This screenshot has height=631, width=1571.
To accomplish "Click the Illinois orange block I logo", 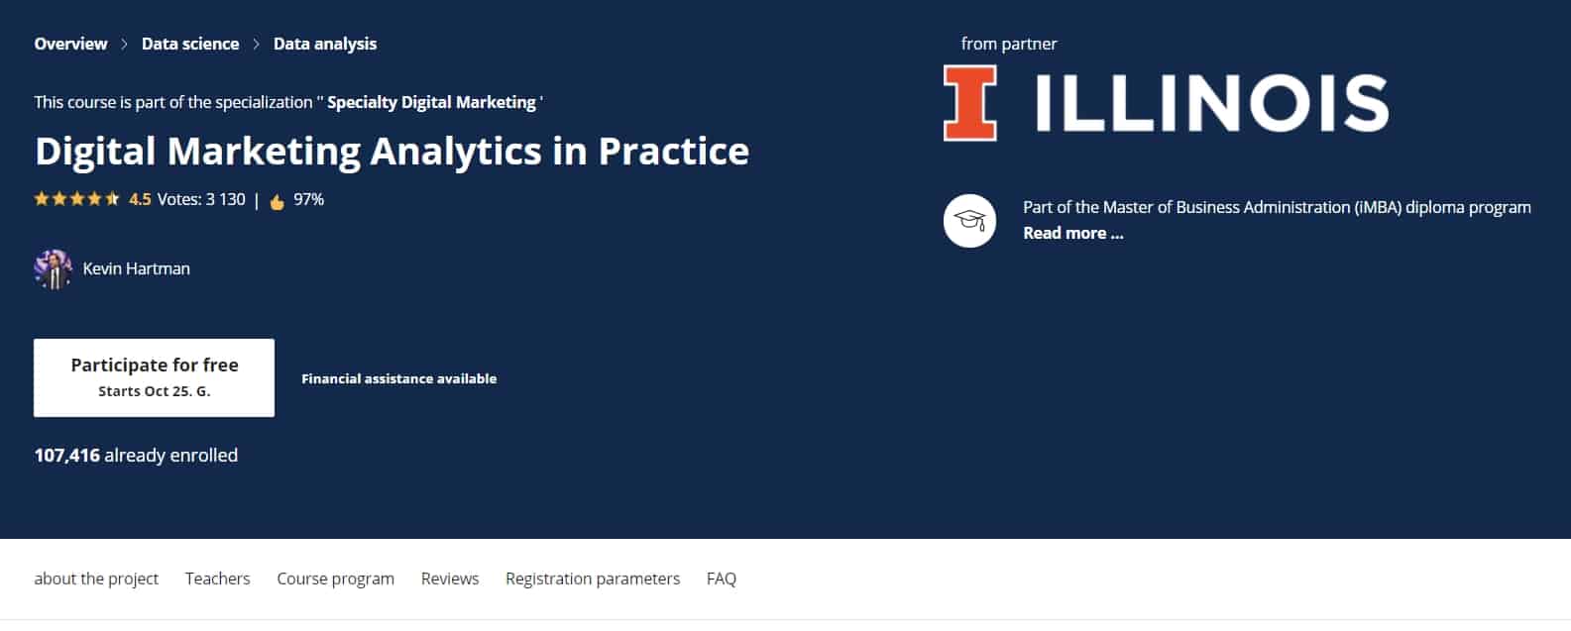I will coord(969,103).
